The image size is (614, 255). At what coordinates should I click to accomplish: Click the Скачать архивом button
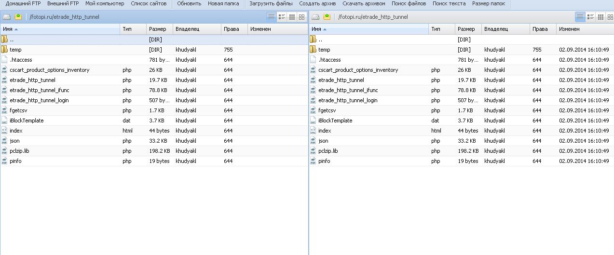tap(364, 4)
